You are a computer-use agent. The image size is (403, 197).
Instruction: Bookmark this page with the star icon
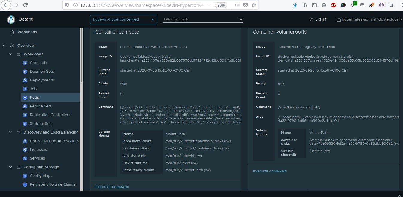click(x=254, y=5)
